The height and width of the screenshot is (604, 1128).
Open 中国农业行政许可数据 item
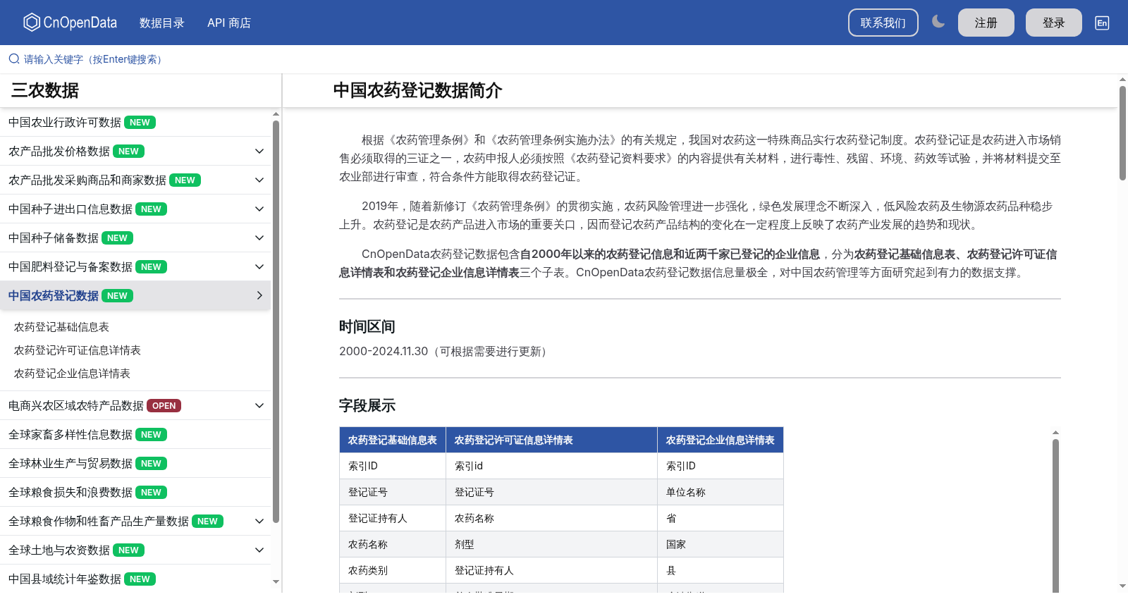click(135, 123)
